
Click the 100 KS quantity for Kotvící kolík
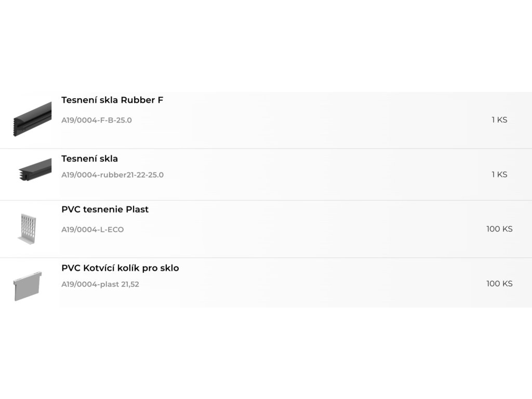point(499,284)
